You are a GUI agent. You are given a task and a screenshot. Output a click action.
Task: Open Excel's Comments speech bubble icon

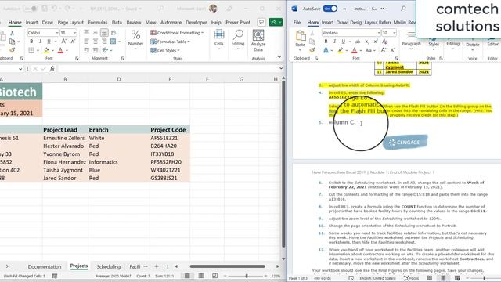[x=261, y=22]
